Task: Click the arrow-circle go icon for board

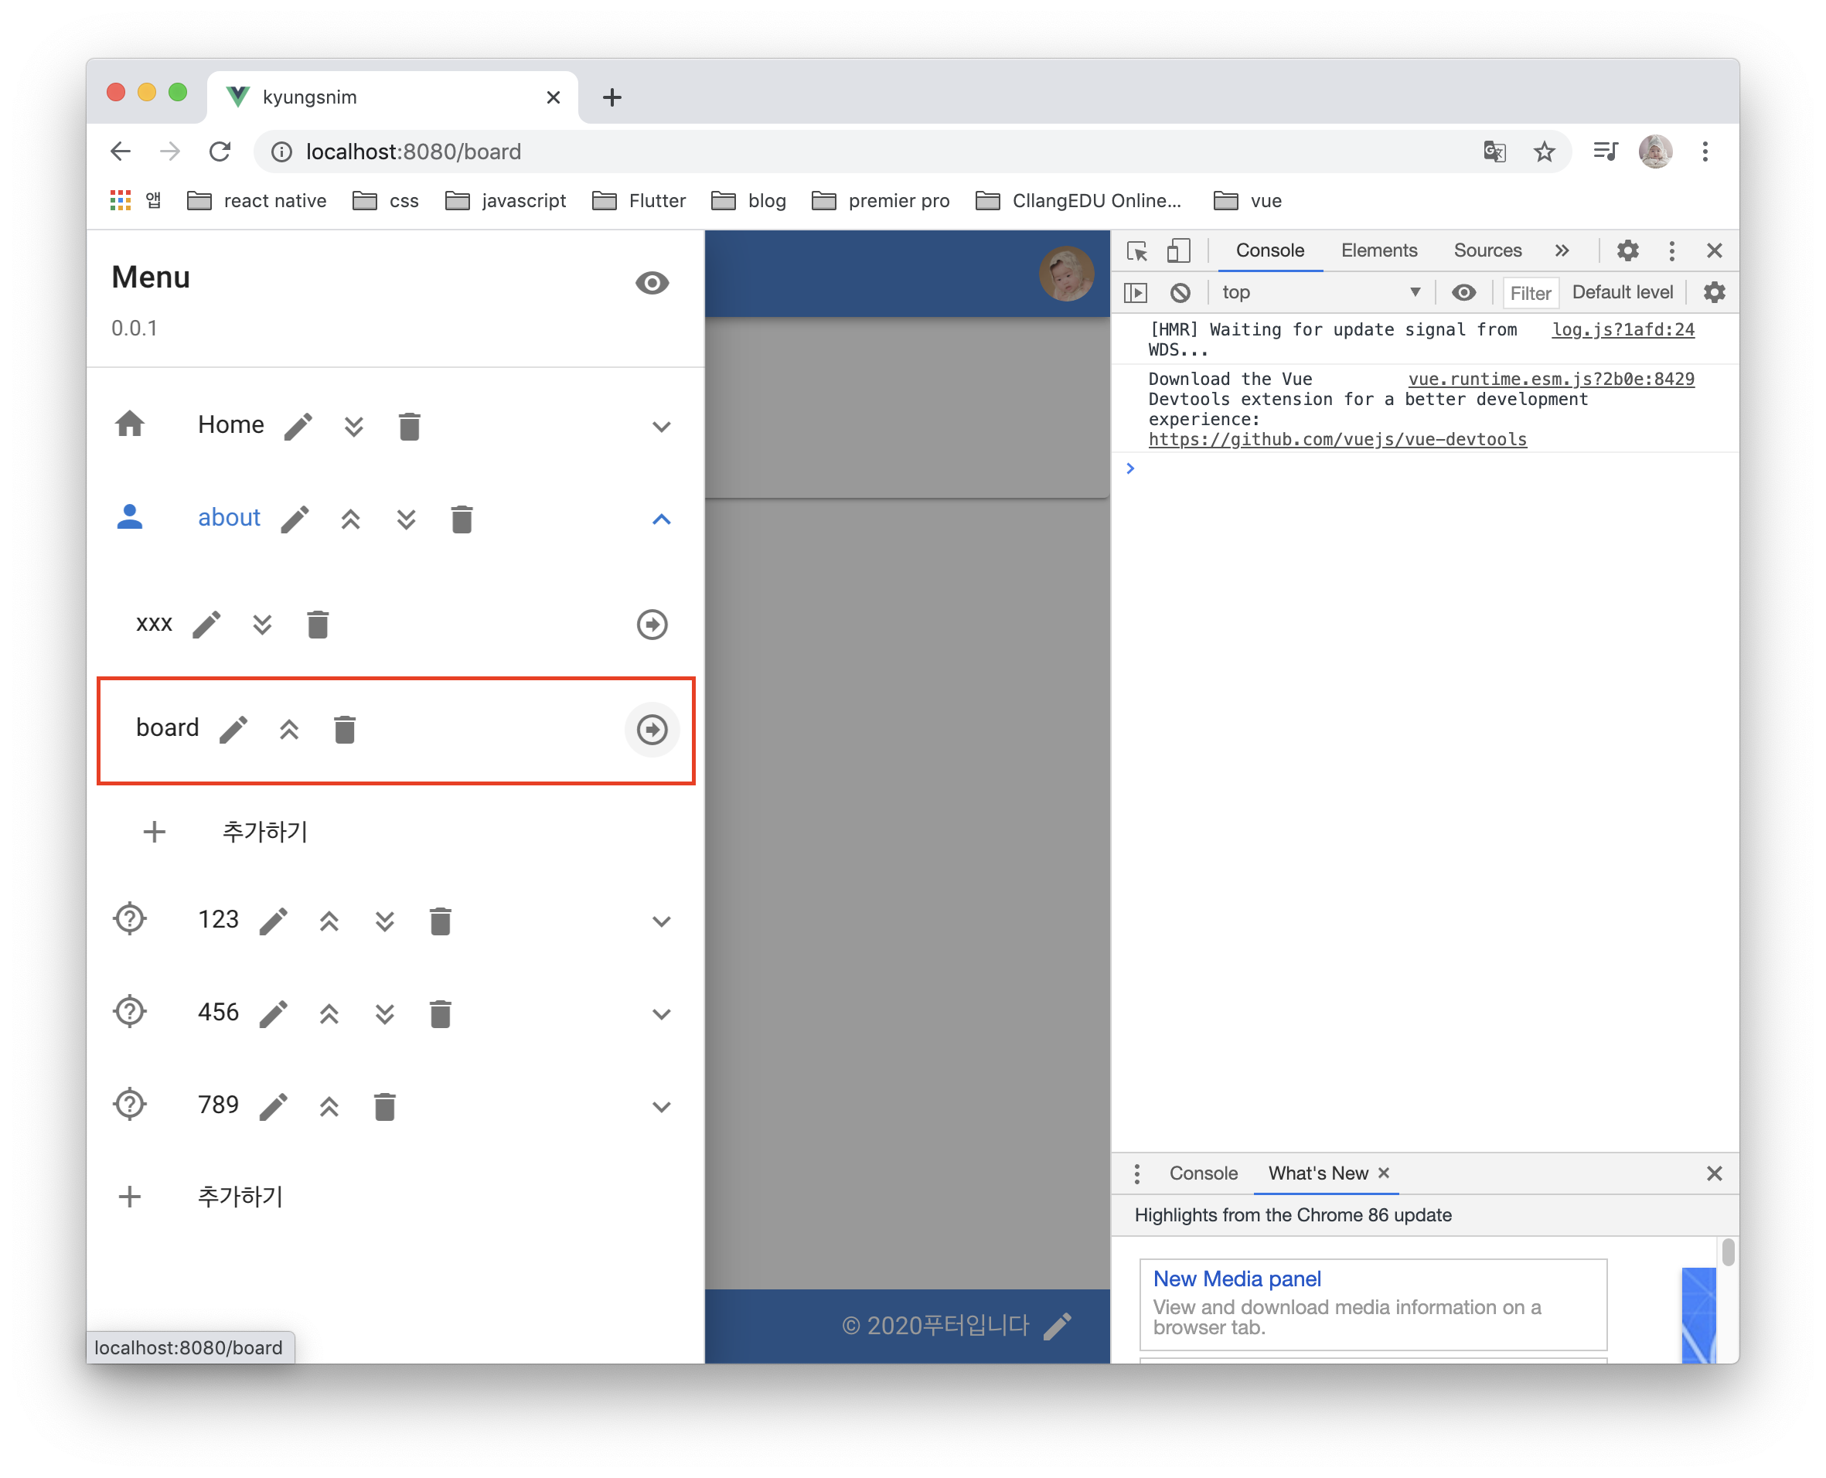Action: tap(652, 730)
